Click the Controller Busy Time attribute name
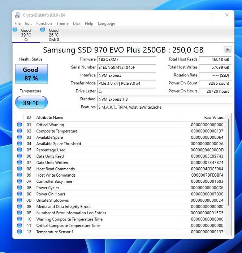 pos(54,181)
